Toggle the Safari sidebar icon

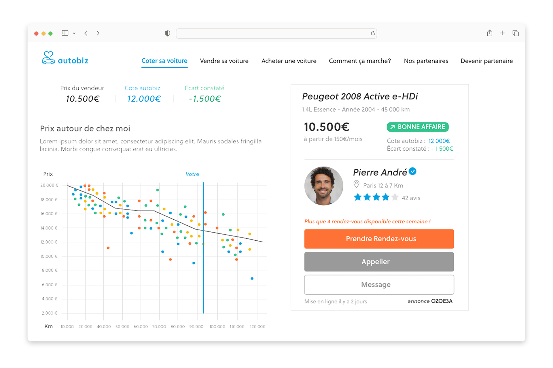click(65, 33)
